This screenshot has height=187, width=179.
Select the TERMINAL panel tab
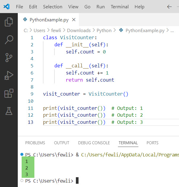128,143
